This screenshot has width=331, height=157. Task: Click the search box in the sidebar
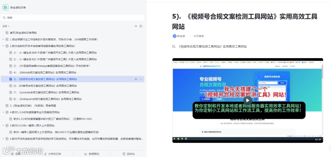coord(73,18)
